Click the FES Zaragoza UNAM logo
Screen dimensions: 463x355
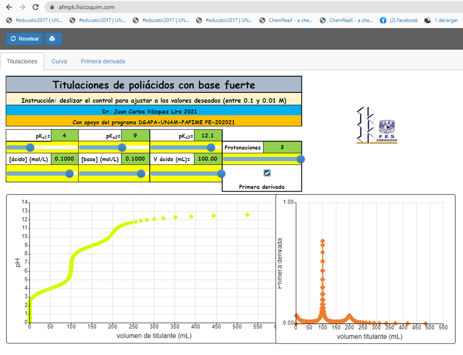377,125
